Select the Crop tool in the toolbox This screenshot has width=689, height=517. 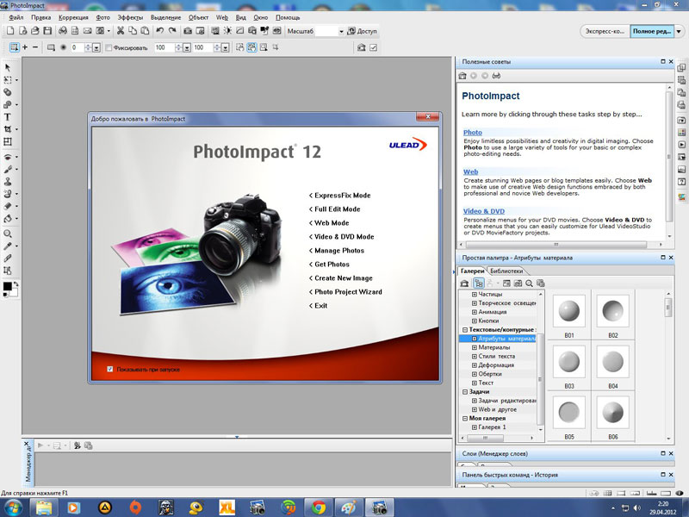pos(8,128)
